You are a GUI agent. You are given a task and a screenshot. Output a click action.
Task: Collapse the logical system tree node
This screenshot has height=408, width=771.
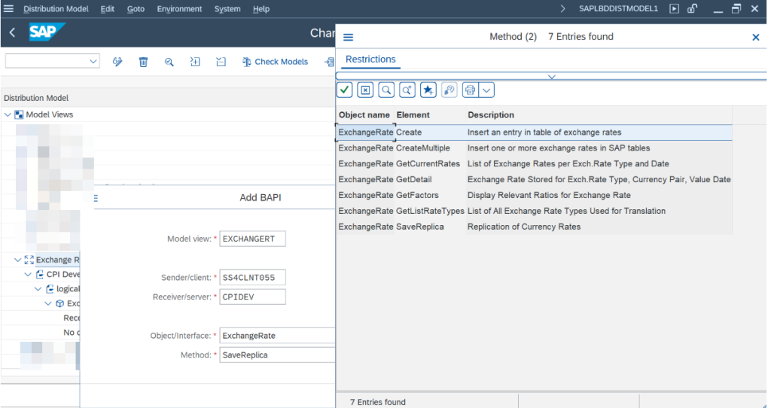coord(38,288)
